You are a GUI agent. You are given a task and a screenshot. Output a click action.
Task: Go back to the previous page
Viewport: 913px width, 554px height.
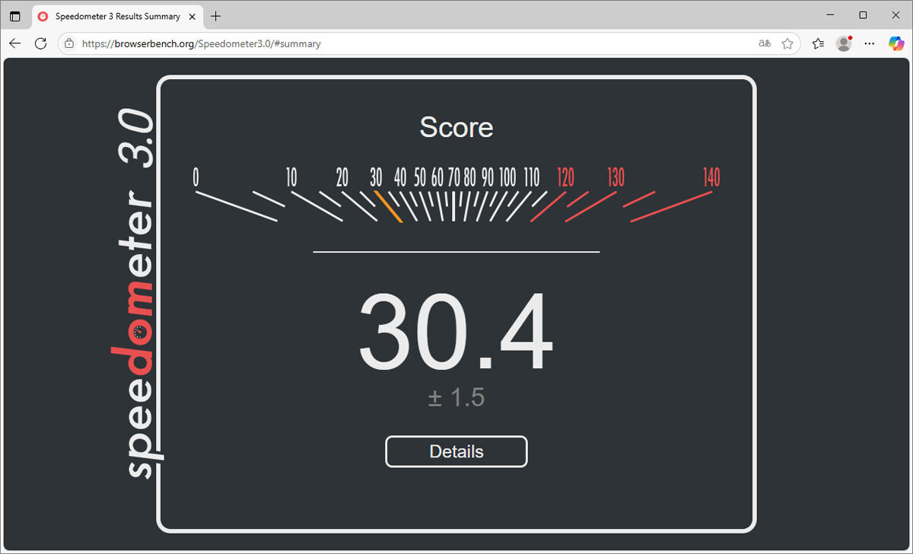[x=15, y=43]
